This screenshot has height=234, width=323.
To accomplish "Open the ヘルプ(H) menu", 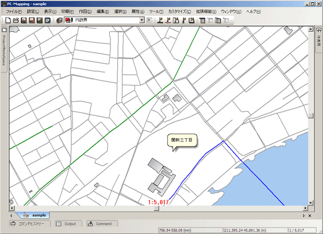I will (x=254, y=12).
